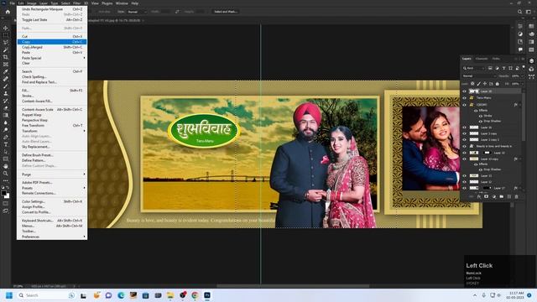Hide the topmost layer in Layers panel
The image size is (537, 302).
tap(465, 91)
